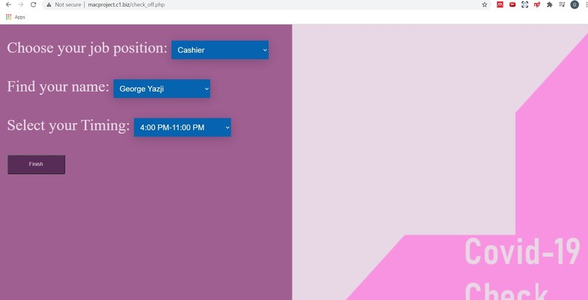Submit the form with Finish

36,165
